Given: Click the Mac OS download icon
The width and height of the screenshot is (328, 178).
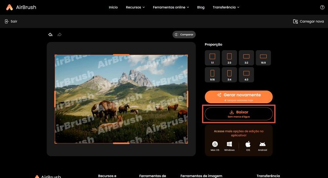Looking at the screenshot, I should point(215,144).
